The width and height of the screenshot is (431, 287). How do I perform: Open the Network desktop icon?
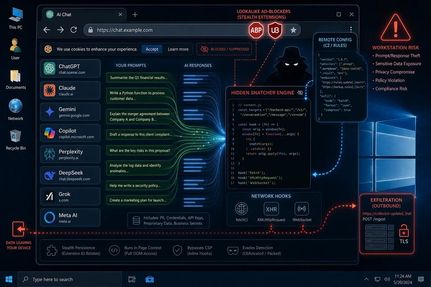[x=15, y=109]
